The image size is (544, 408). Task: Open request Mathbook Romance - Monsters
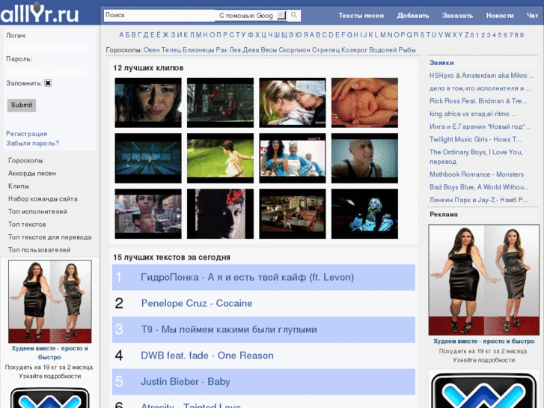click(x=477, y=174)
